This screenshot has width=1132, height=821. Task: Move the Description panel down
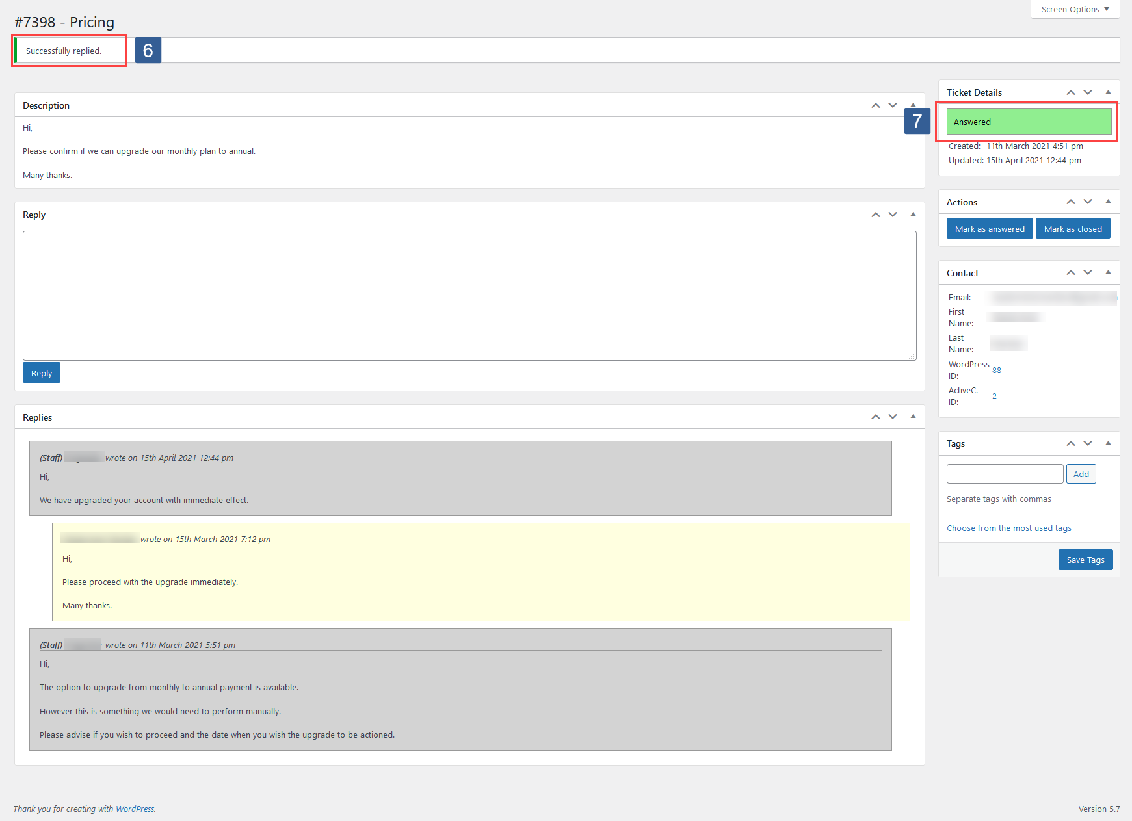(893, 105)
